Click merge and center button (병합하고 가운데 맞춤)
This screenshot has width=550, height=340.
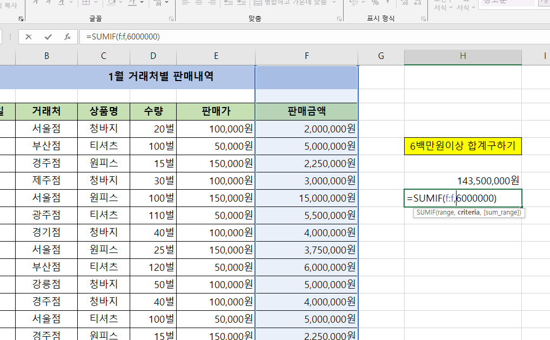point(291,3)
